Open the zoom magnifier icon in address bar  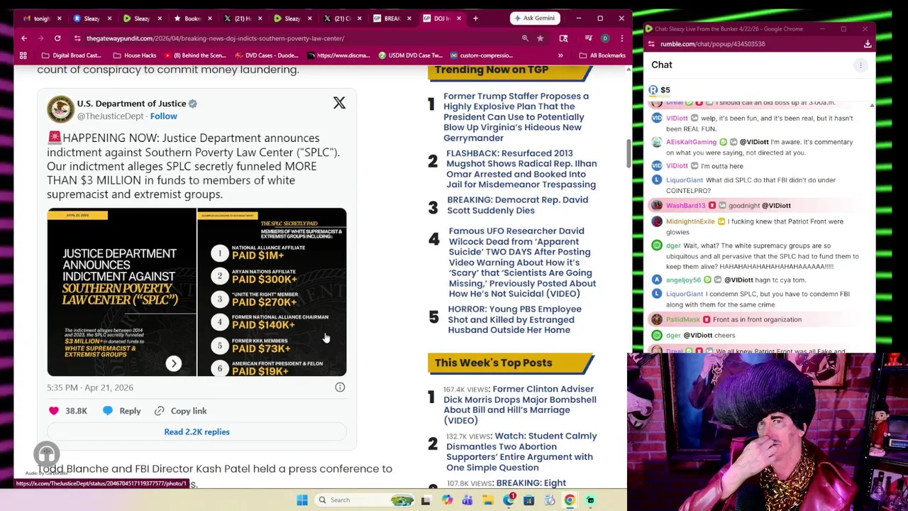[x=525, y=38]
